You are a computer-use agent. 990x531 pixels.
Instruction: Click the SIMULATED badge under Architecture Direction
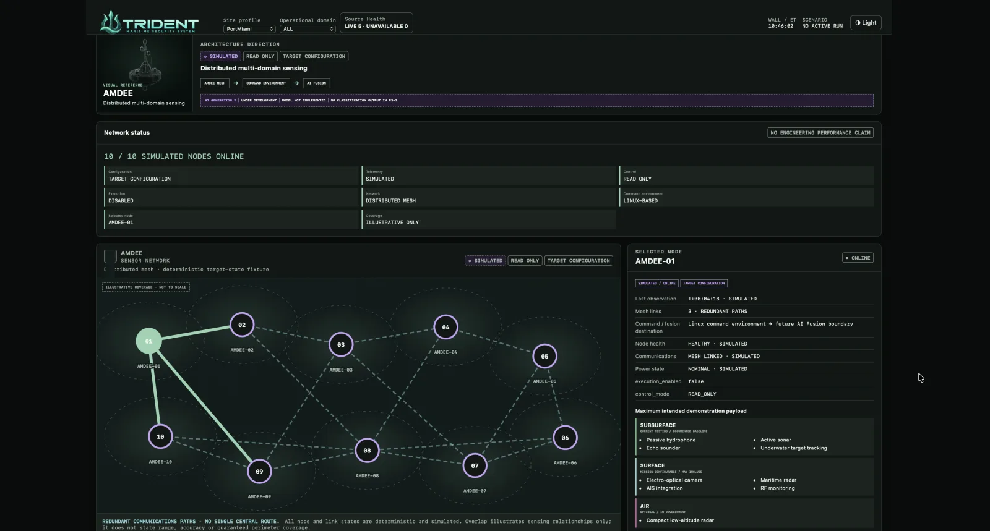(221, 56)
